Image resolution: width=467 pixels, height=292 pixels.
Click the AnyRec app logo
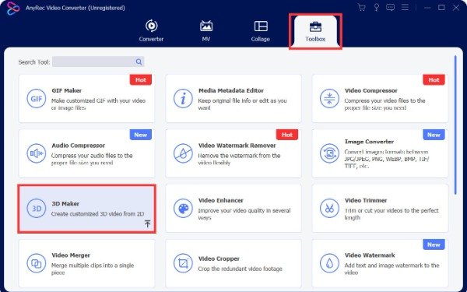tap(13, 8)
